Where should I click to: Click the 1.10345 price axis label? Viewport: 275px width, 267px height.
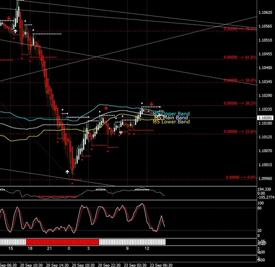pos(265,82)
